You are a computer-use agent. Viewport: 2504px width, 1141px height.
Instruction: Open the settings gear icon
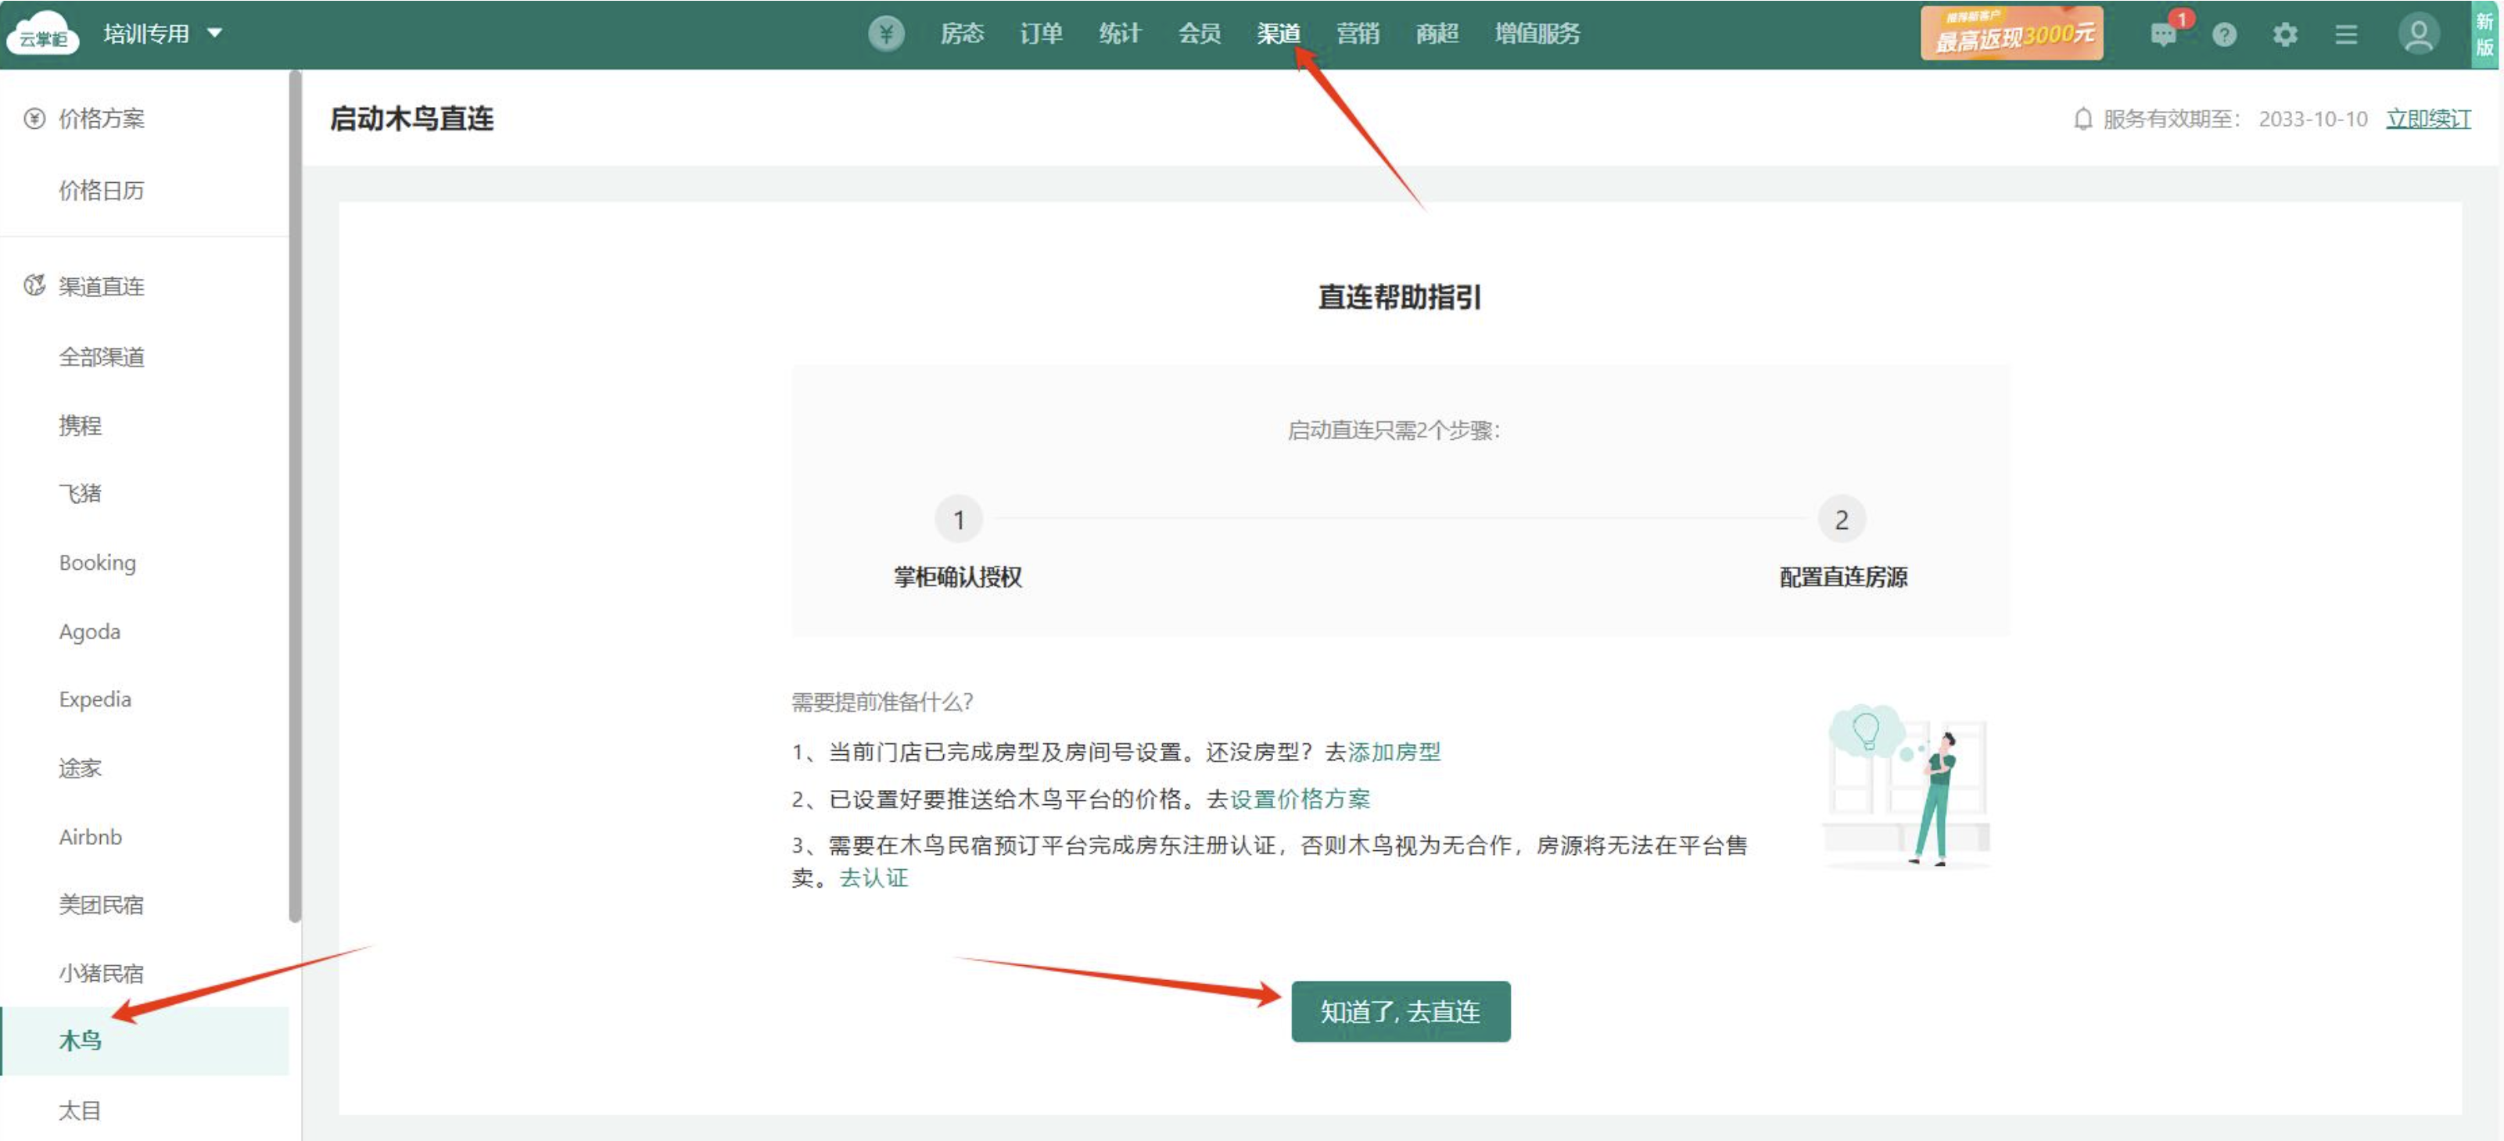click(x=2285, y=35)
